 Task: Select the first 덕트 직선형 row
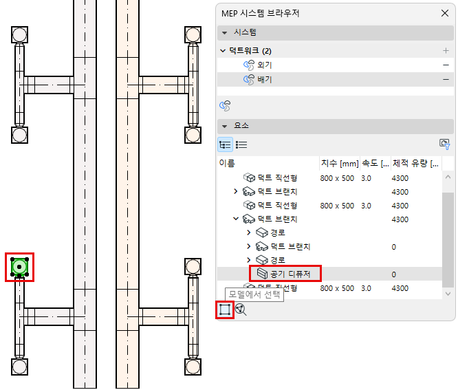329,178
